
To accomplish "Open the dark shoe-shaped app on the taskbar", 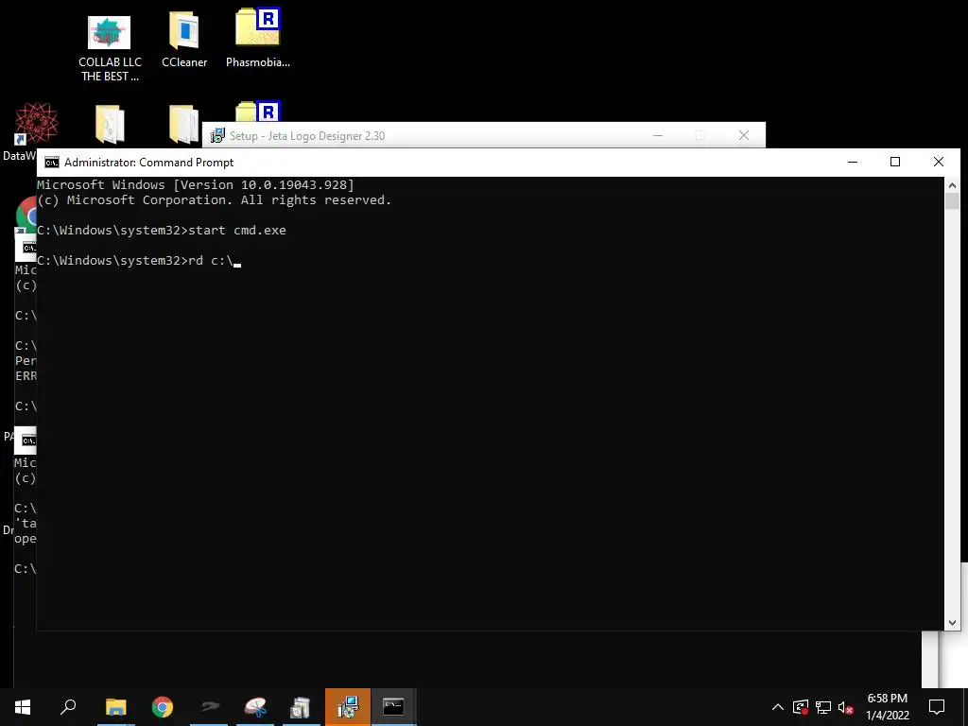I will pos(209,707).
